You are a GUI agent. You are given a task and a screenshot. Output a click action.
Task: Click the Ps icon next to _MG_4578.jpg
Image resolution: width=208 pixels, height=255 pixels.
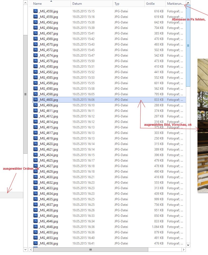pos(36,61)
